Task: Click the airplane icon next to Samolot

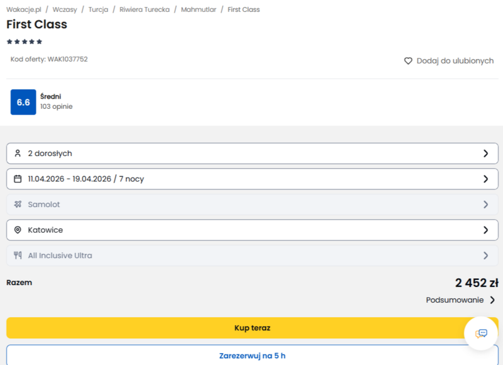Action: coord(18,205)
